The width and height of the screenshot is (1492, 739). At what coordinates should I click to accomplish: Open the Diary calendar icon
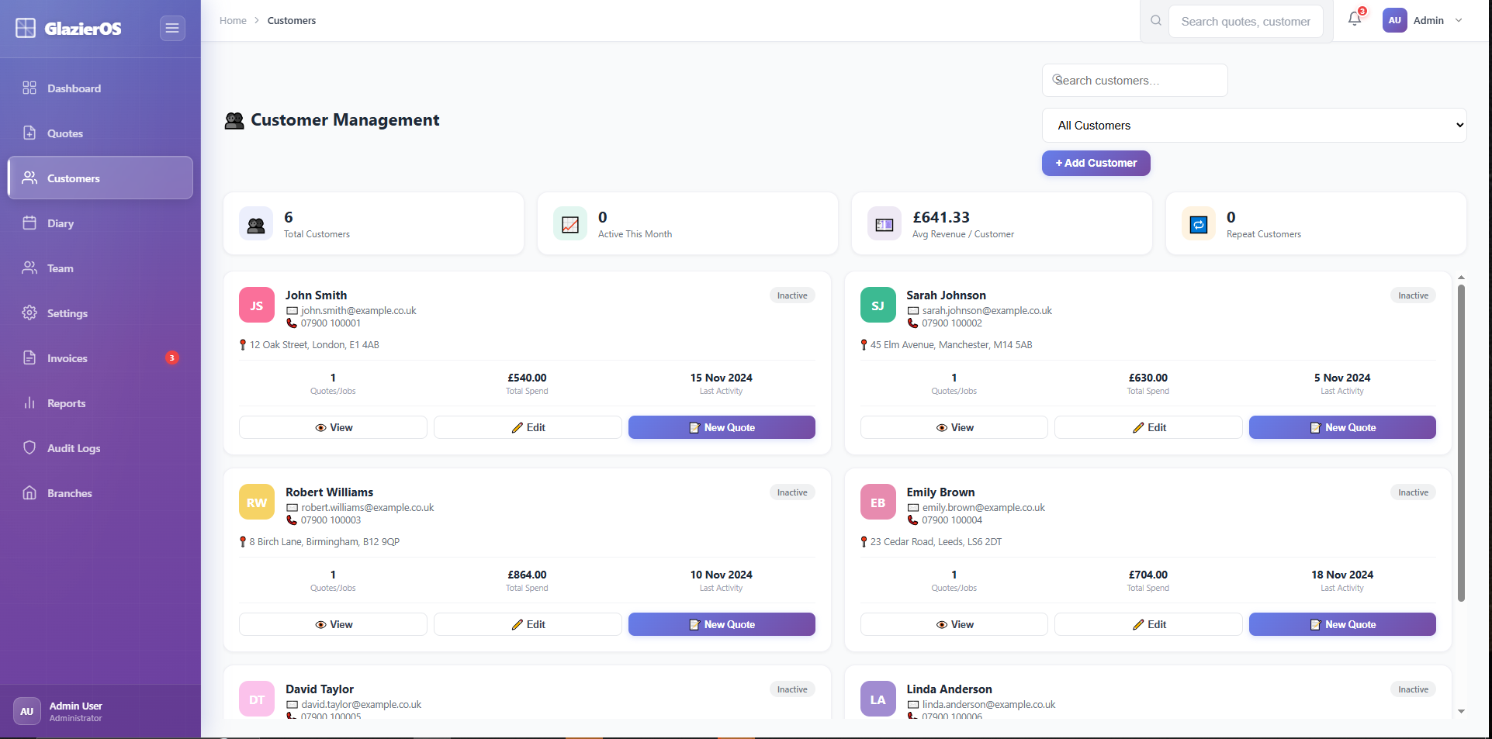(x=29, y=223)
